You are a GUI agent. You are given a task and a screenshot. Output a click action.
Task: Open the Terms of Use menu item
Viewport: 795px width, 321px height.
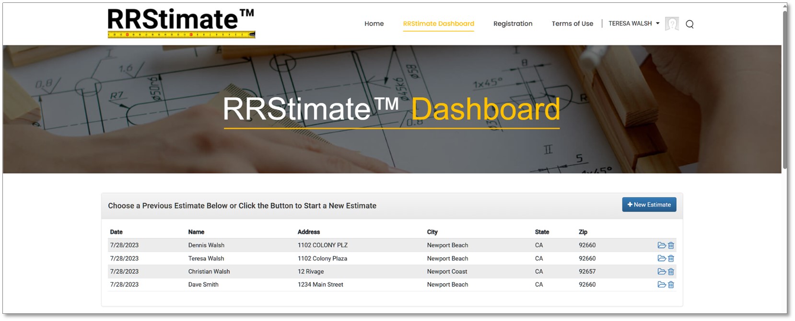pyautogui.click(x=572, y=23)
